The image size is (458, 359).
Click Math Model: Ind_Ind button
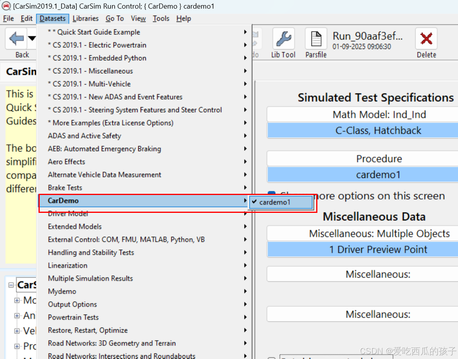point(363,114)
